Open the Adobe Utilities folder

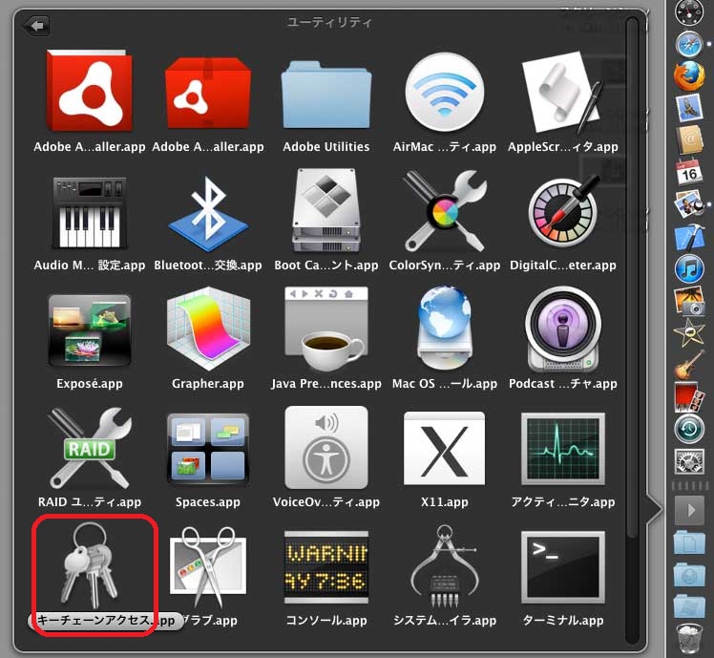pos(326,96)
